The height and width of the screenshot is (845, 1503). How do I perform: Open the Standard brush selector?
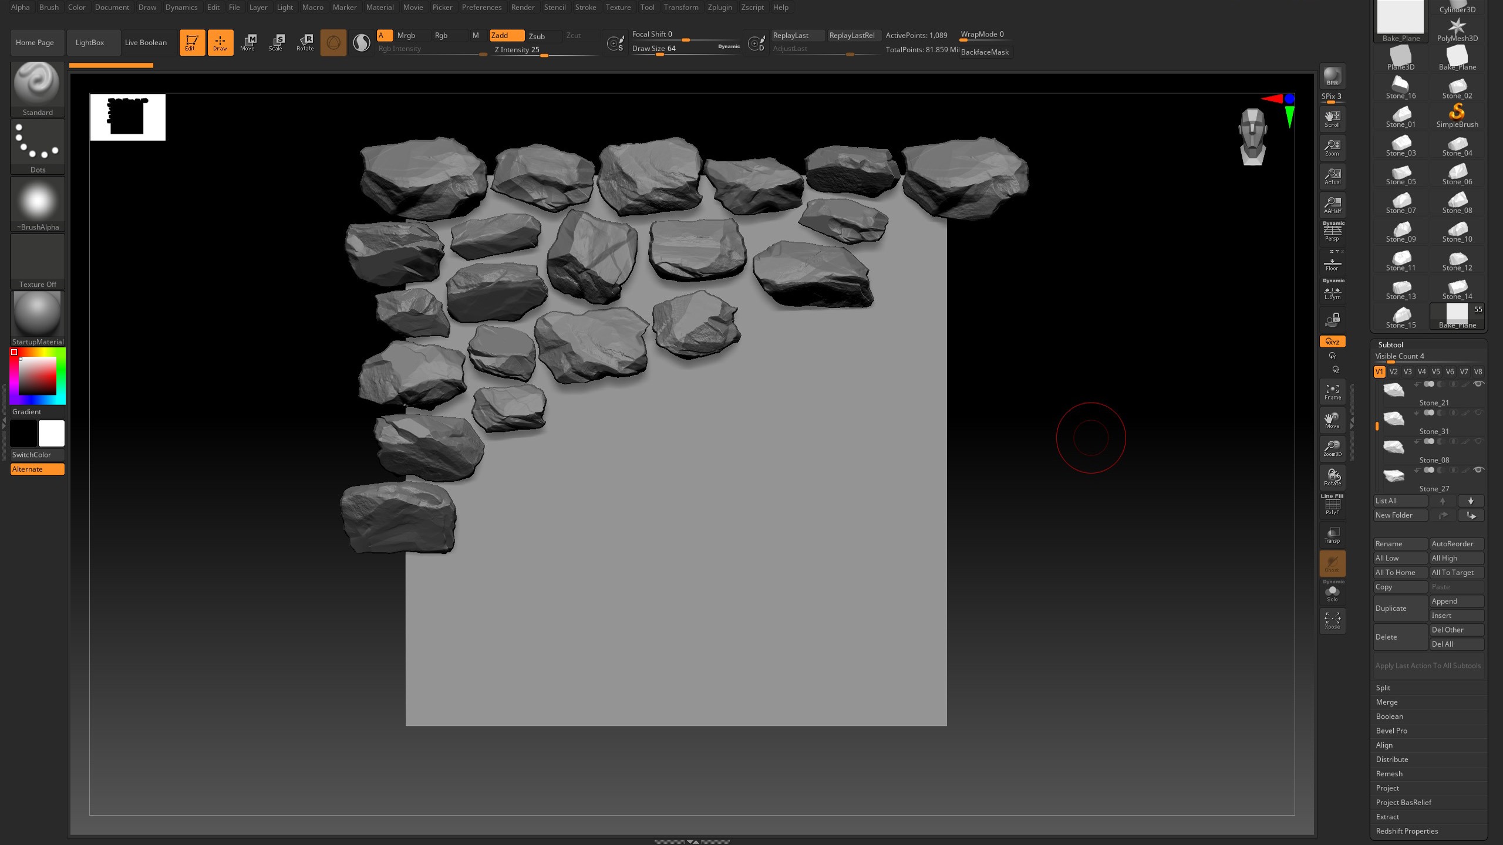click(38, 89)
